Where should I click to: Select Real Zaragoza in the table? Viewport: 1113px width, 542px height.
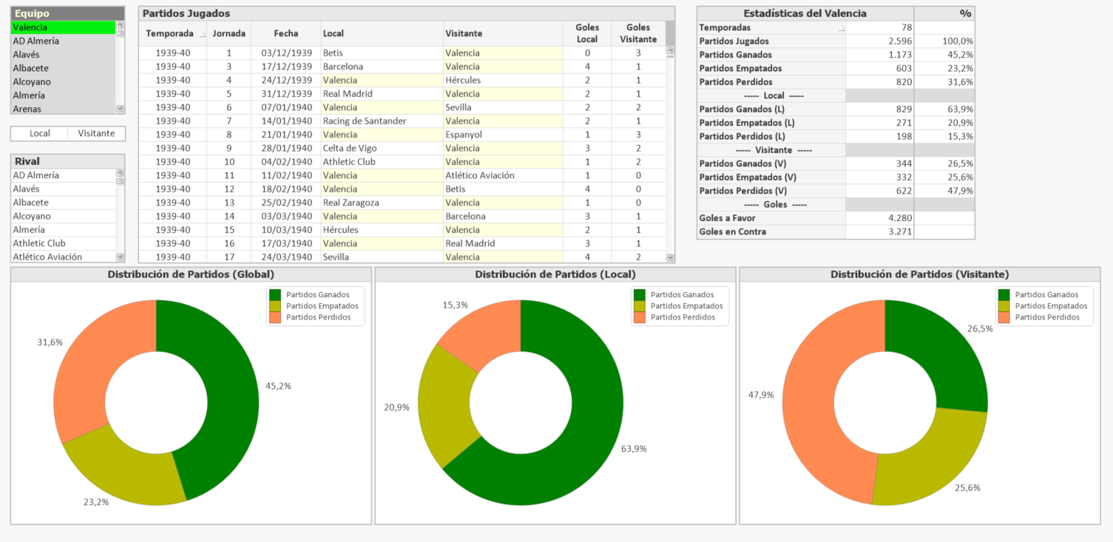pos(382,203)
